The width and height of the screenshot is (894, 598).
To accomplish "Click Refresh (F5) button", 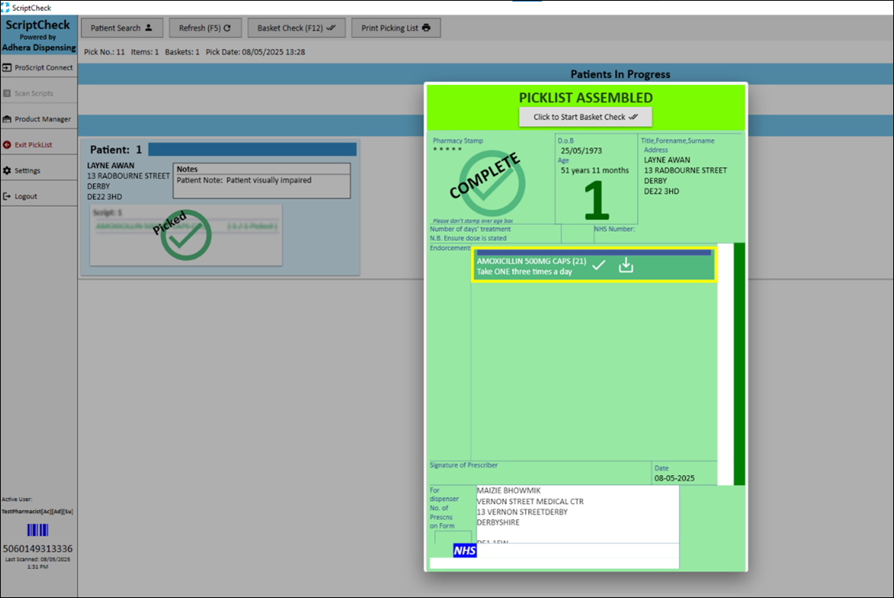I will [x=205, y=28].
